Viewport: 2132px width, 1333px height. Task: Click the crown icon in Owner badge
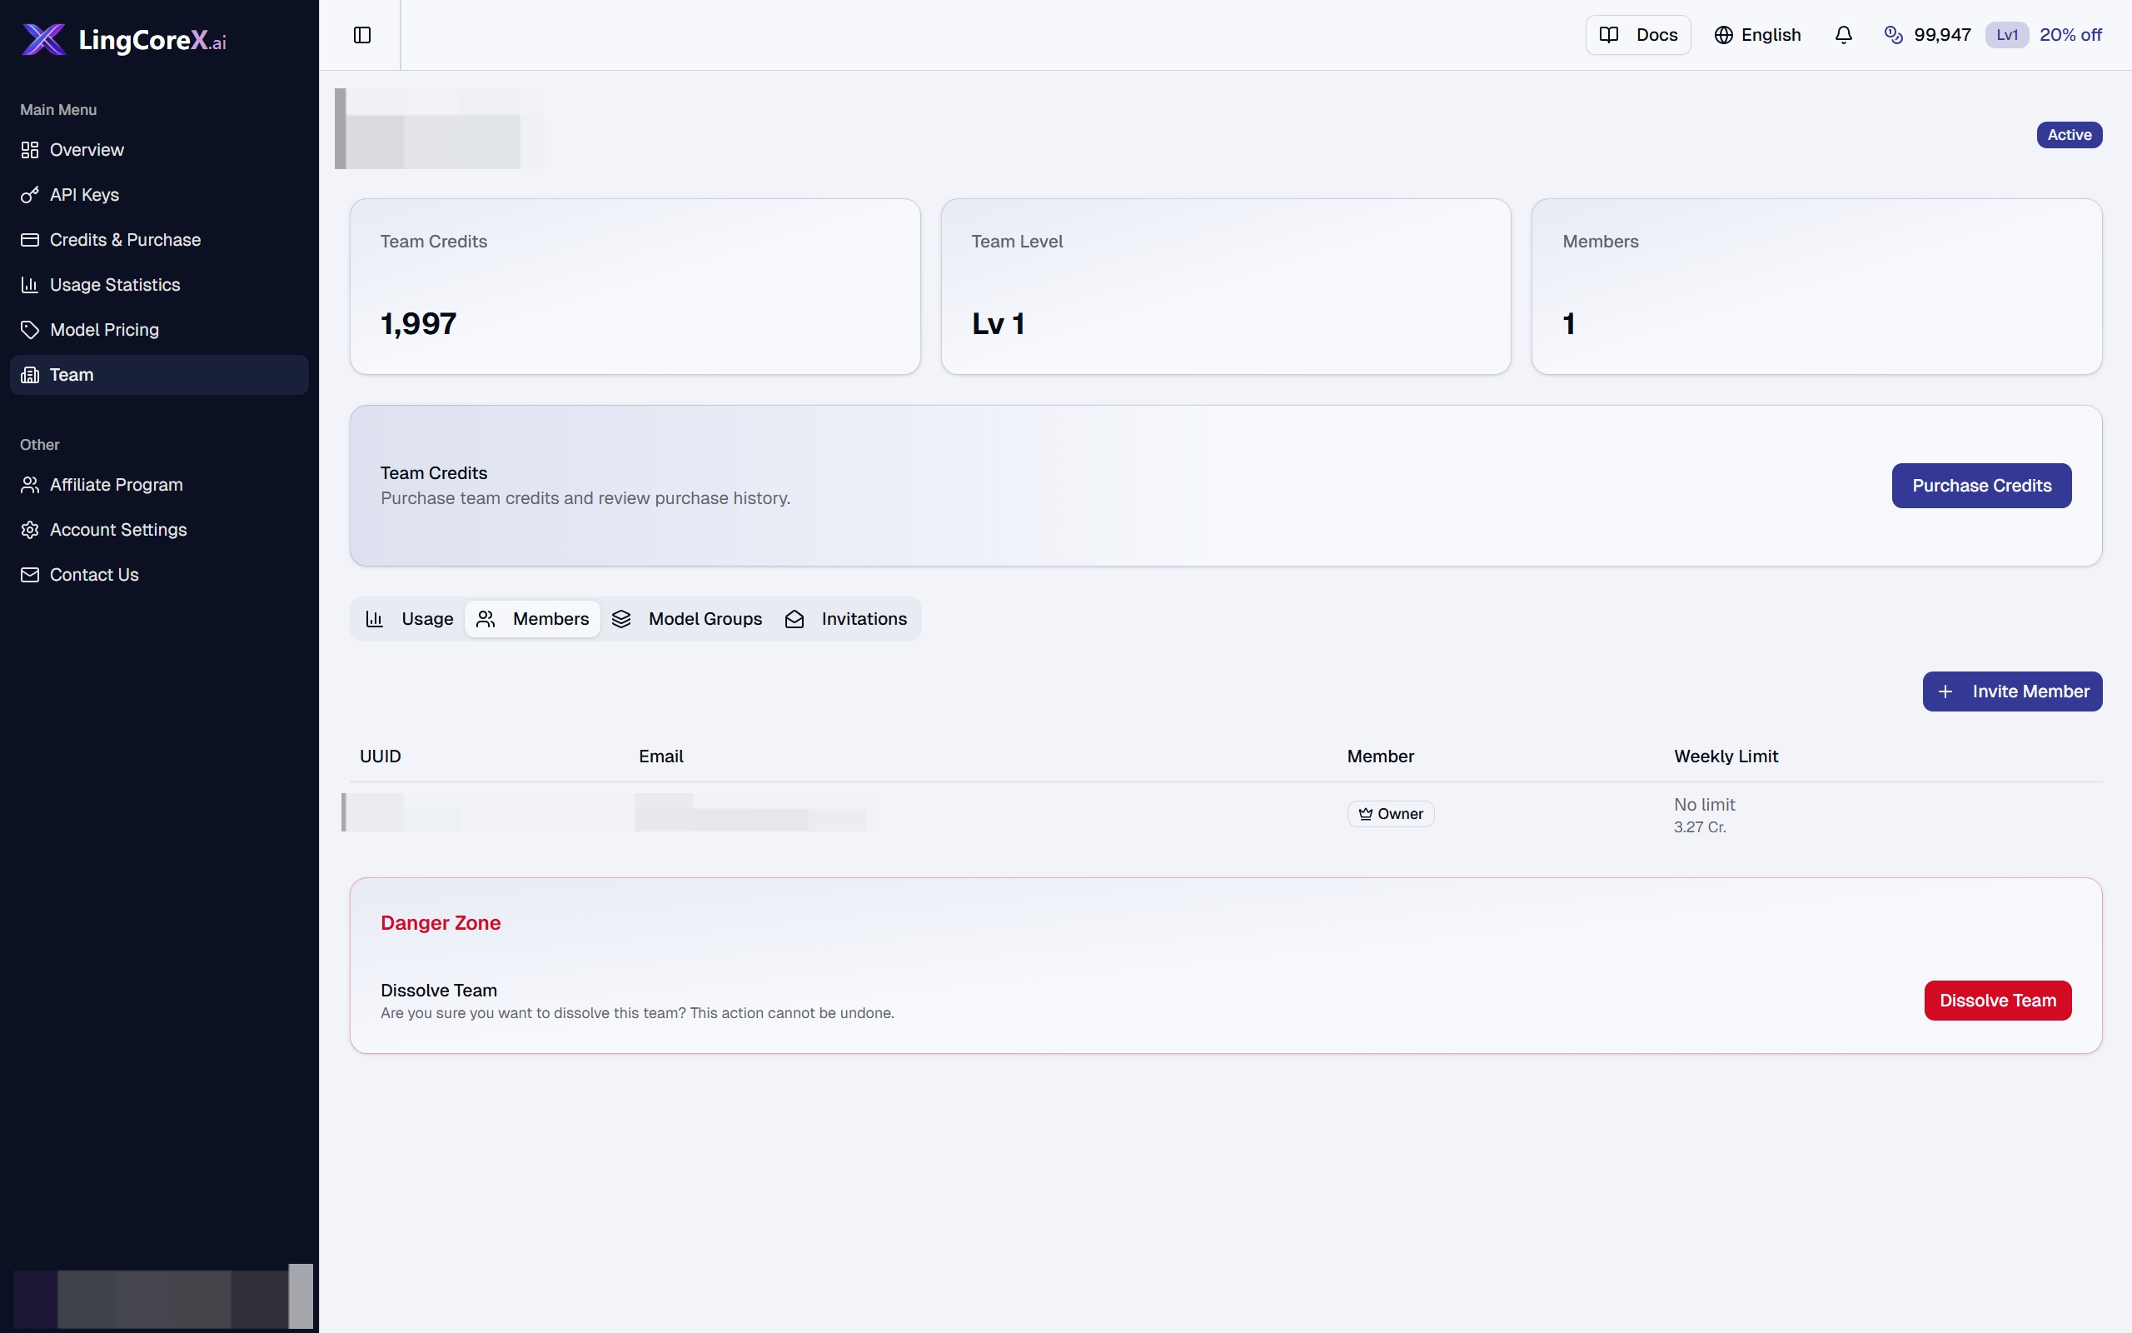tap(1366, 814)
